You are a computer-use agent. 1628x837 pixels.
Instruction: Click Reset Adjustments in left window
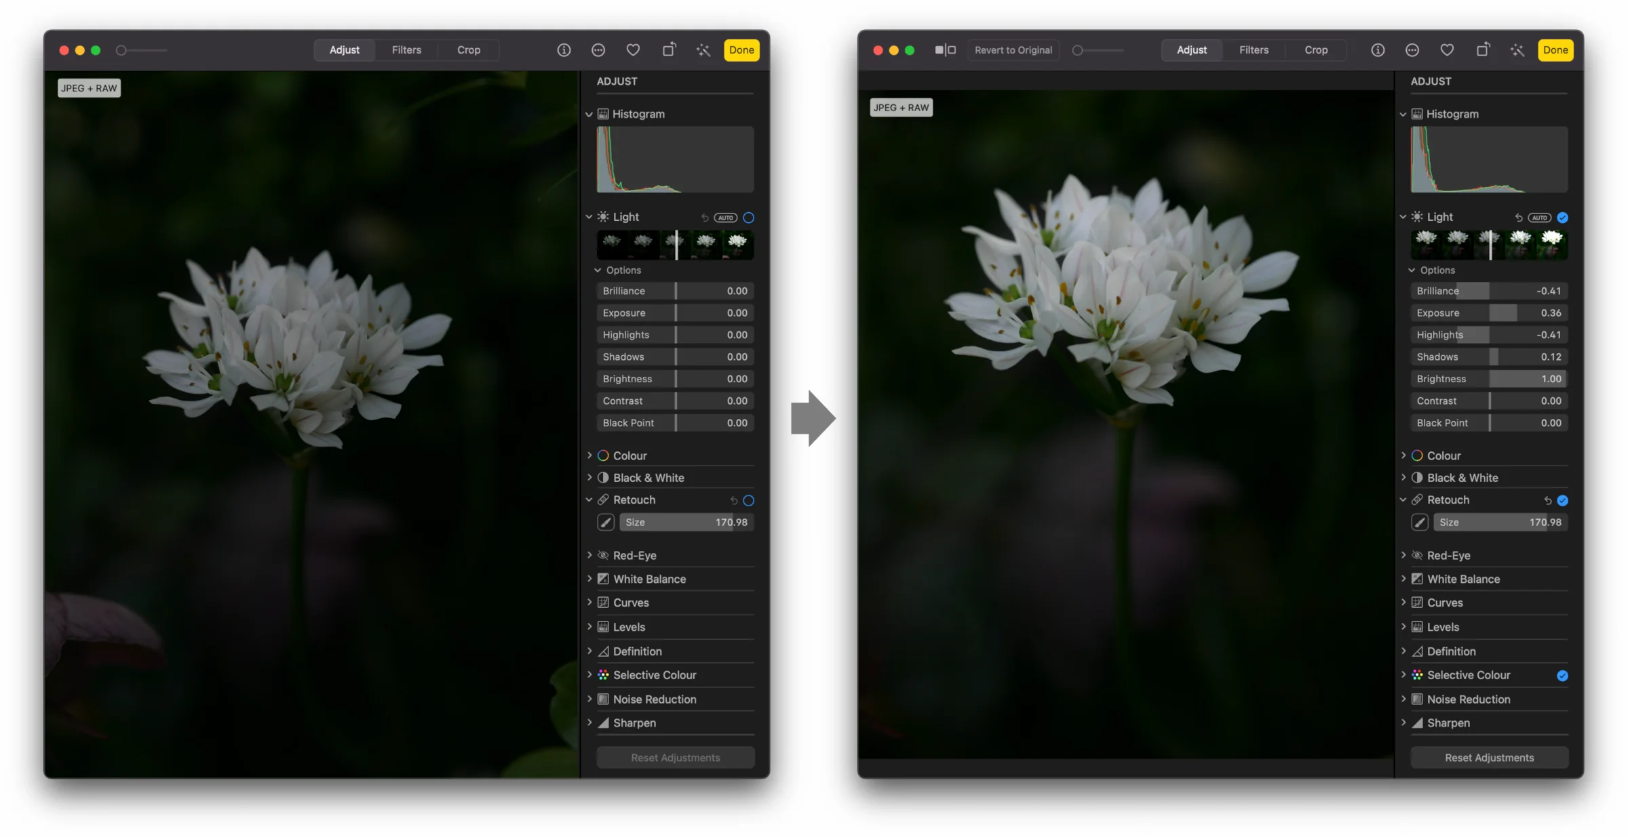tap(676, 758)
